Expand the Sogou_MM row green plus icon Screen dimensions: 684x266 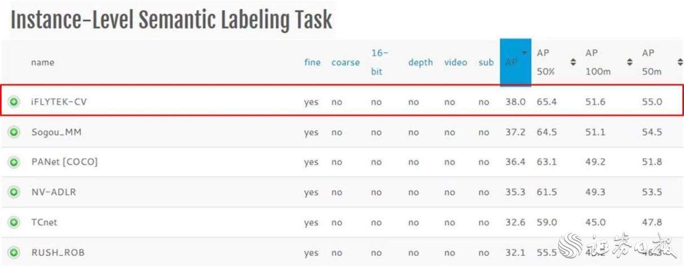pos(14,132)
